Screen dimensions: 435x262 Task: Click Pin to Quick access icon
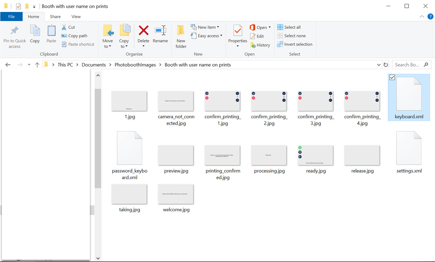coord(14,31)
